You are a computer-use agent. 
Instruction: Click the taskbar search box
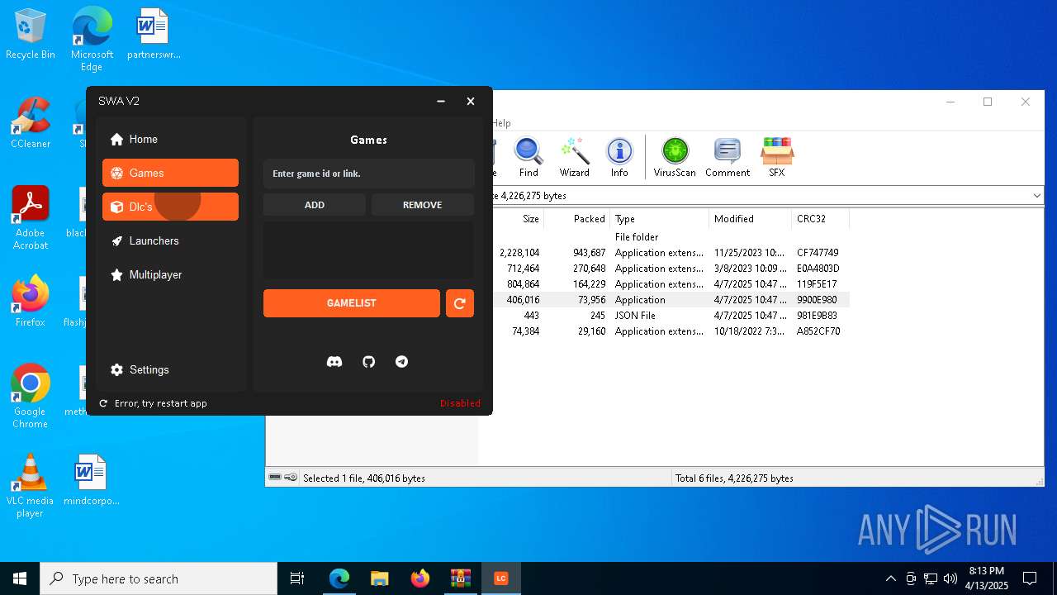click(159, 578)
